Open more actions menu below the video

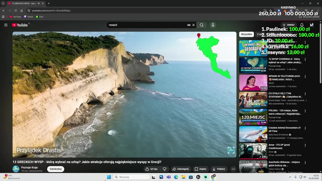(233, 169)
